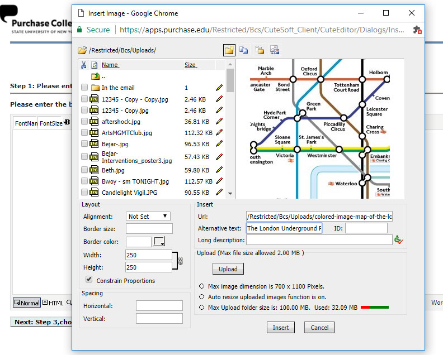The image size is (443, 355).
Task: Click 'Next: Step 3' button in background page
Action: point(41,322)
